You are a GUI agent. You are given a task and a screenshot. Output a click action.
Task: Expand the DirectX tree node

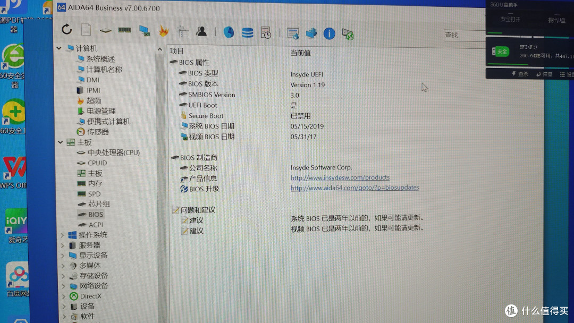click(64, 296)
